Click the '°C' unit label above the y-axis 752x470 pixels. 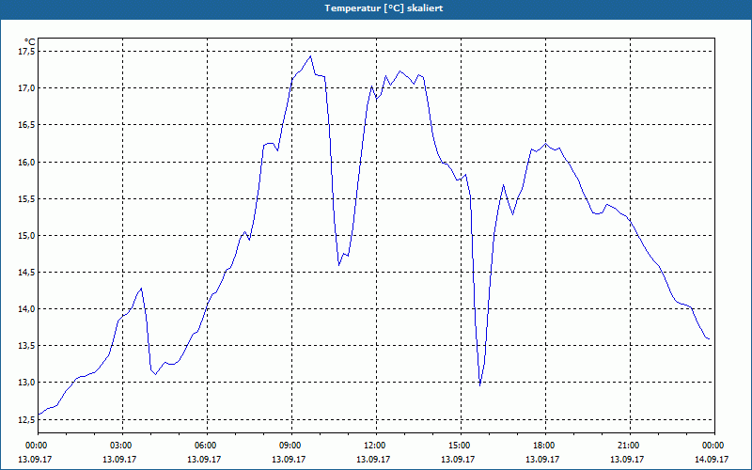click(x=30, y=42)
